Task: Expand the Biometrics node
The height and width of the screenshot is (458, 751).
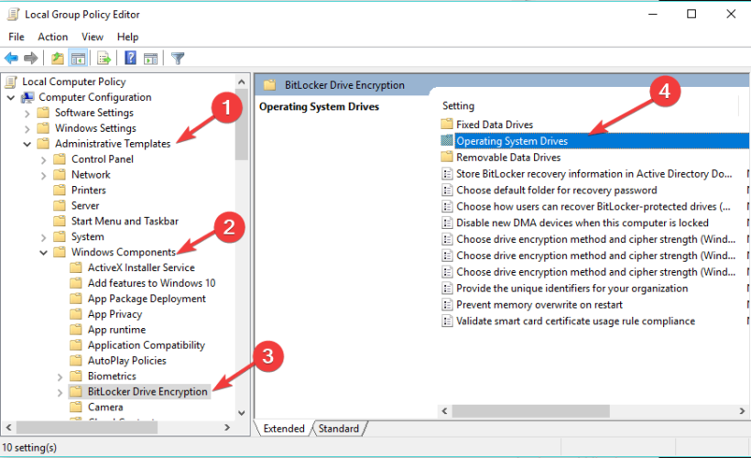Action: (x=60, y=377)
